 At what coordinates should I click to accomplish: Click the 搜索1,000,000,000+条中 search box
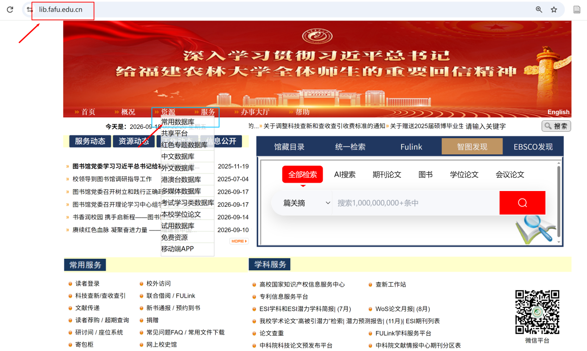415,203
